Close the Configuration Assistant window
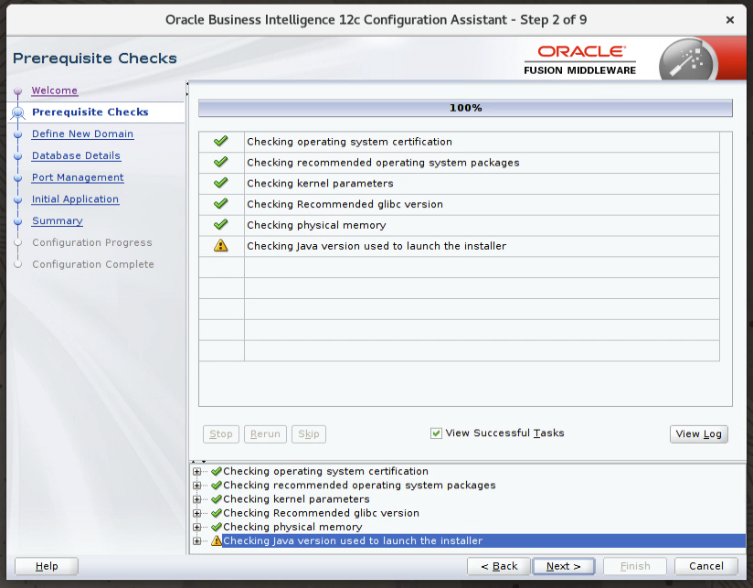This screenshot has height=588, width=753. (730, 20)
